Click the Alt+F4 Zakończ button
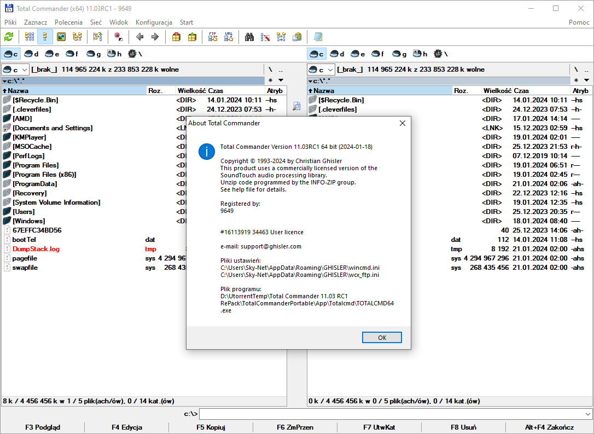 (x=549, y=427)
